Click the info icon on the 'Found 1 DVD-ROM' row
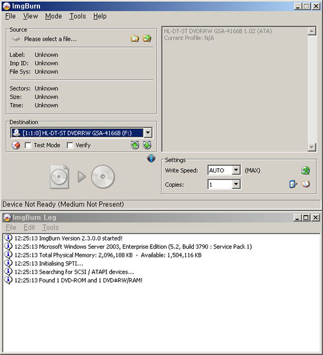Viewport: 323px width, 355px height. click(x=8, y=280)
